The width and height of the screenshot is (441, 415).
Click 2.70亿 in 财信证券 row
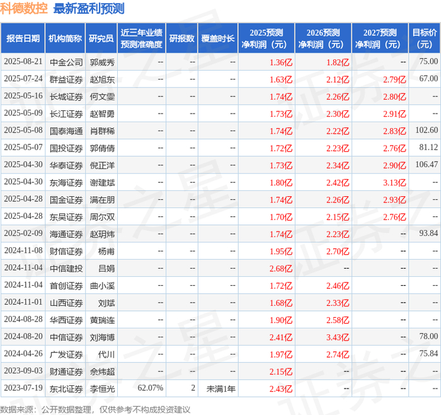coord(338,252)
